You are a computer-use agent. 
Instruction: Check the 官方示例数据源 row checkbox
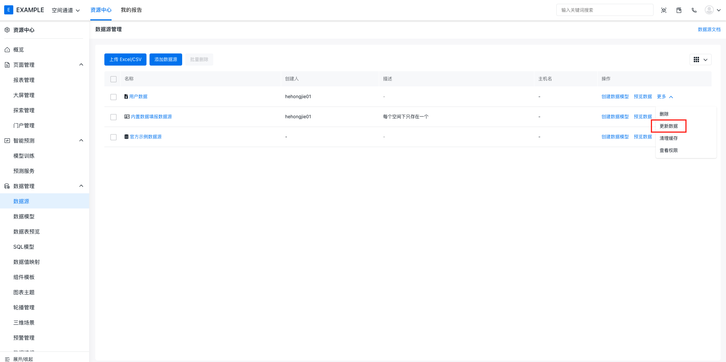pos(113,137)
